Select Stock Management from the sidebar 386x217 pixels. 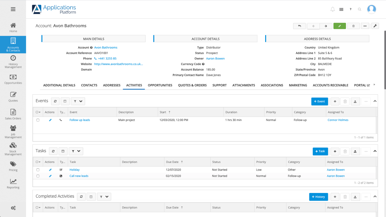pos(13,149)
